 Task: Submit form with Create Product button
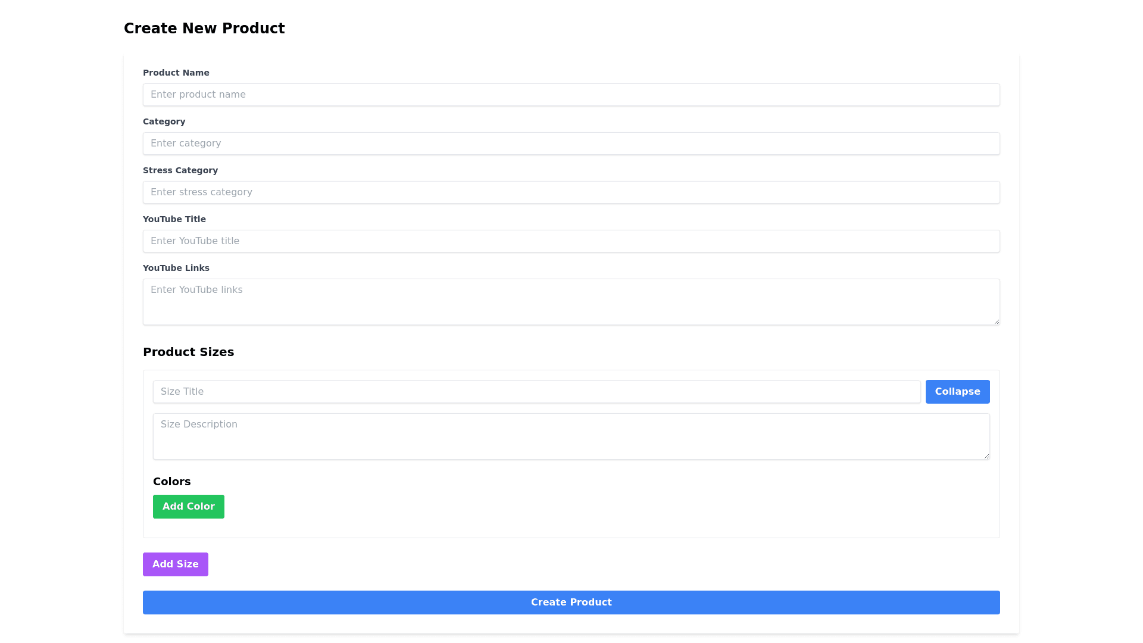pos(571,603)
